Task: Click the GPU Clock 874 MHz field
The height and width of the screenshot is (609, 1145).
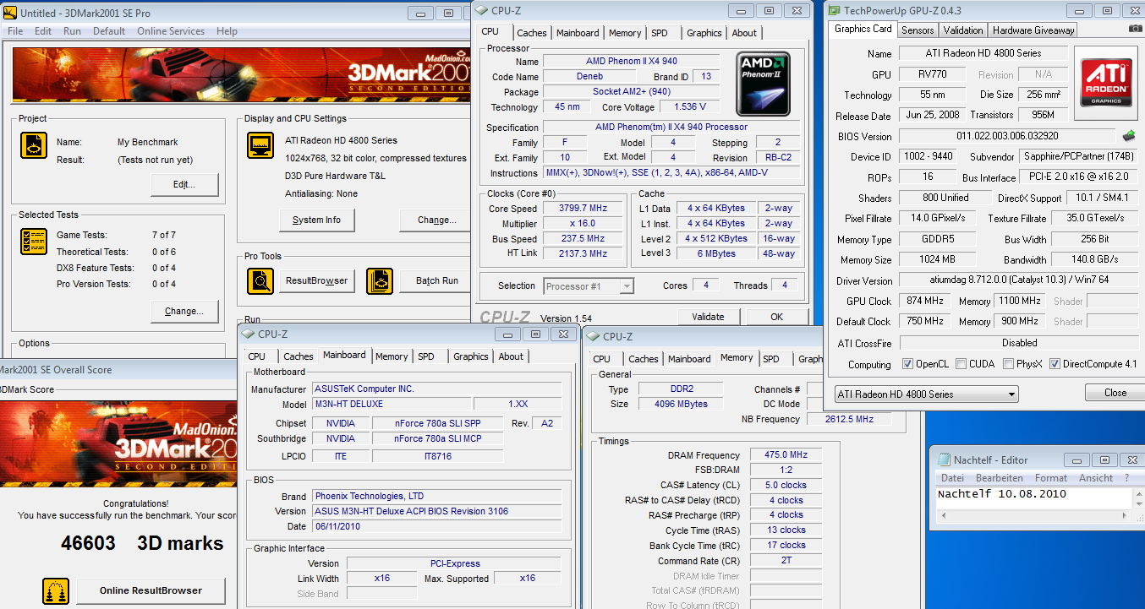Action: (x=925, y=301)
